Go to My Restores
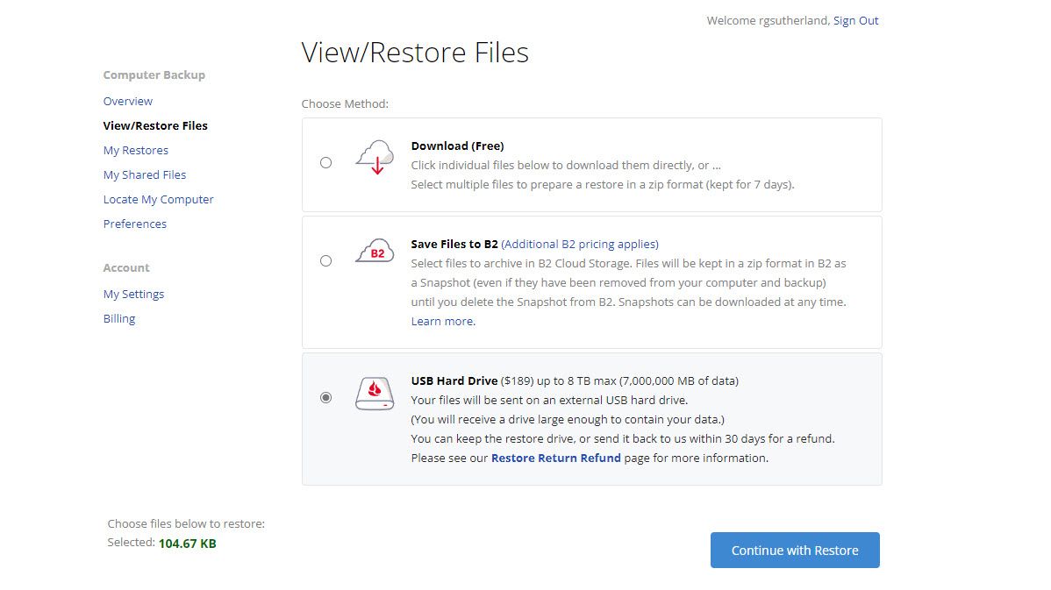 [135, 151]
